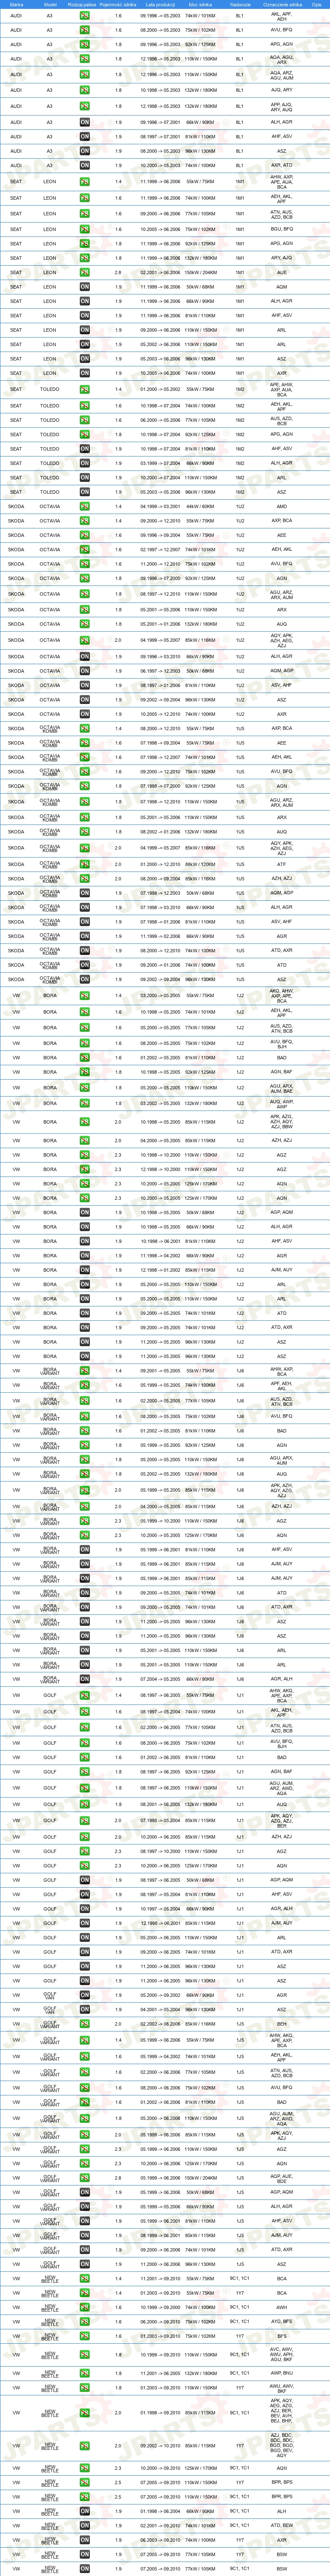Click diesel ON icon in Seat Toledo ARL row
330x2576 pixels.
tap(85, 477)
